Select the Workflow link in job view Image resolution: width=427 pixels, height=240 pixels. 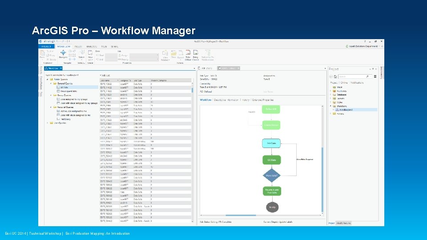205,100
